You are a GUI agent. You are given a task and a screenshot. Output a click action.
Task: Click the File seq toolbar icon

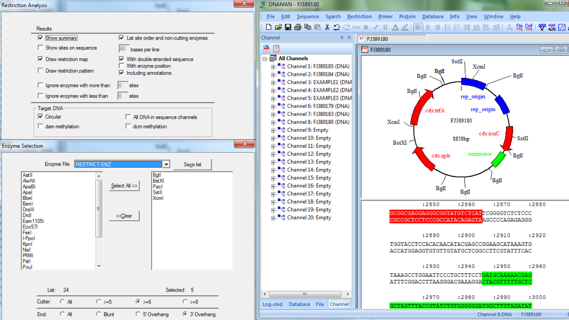point(519,27)
